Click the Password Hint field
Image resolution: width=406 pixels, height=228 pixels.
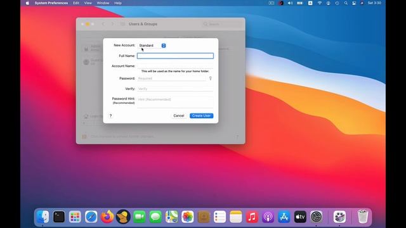click(x=175, y=102)
